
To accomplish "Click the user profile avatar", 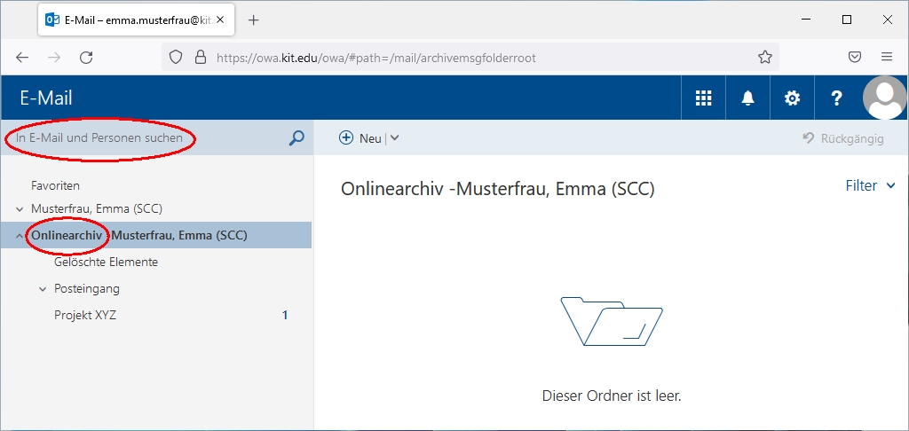I will coord(884,98).
